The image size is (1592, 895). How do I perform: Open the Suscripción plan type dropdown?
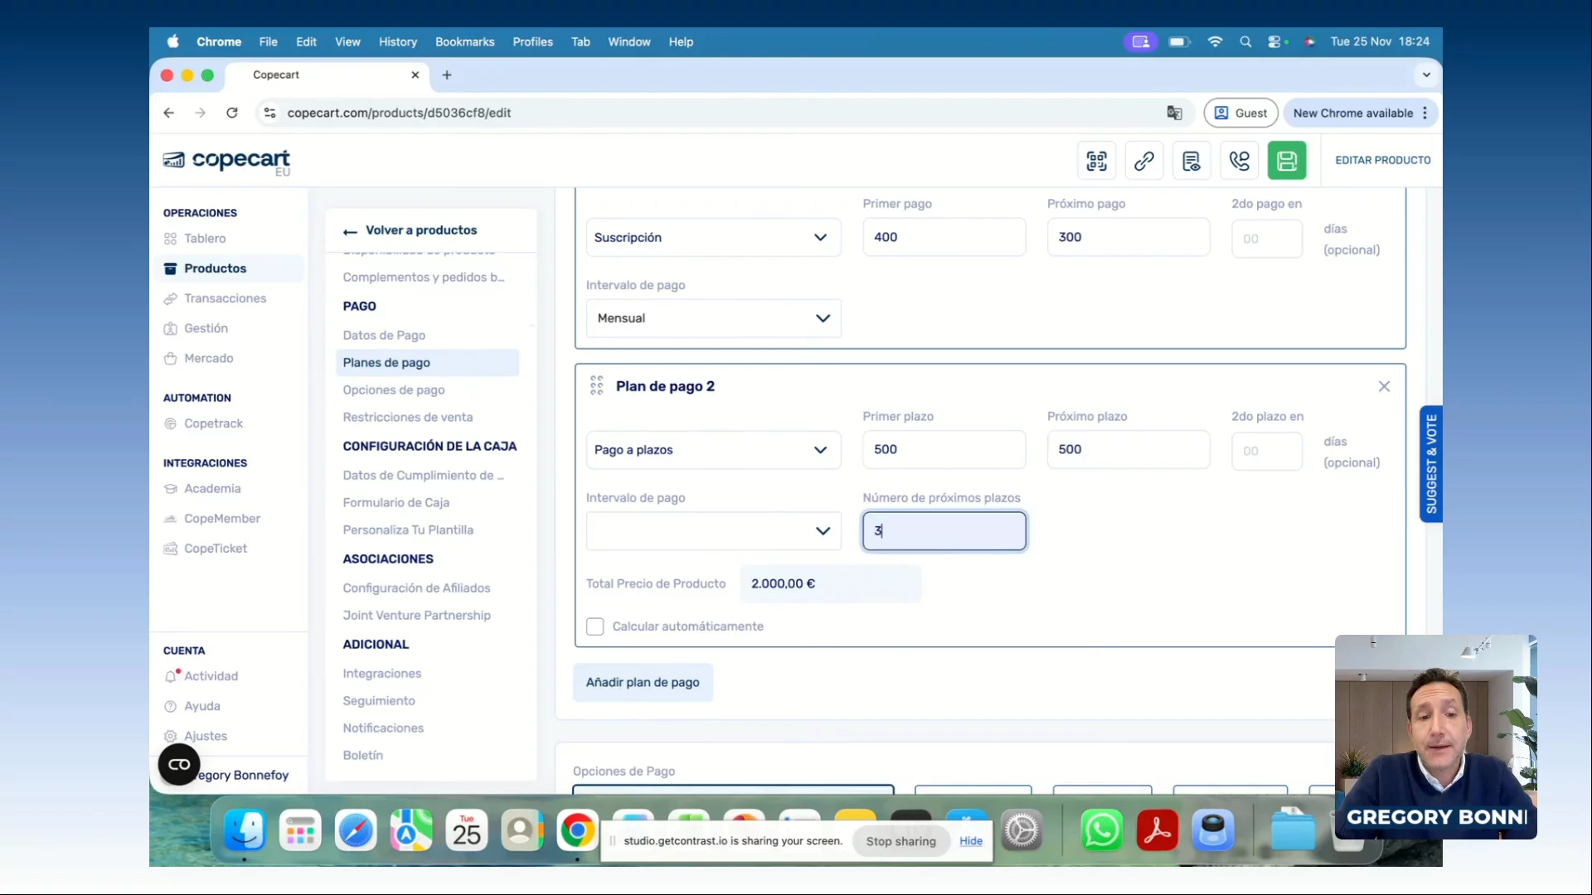click(713, 238)
